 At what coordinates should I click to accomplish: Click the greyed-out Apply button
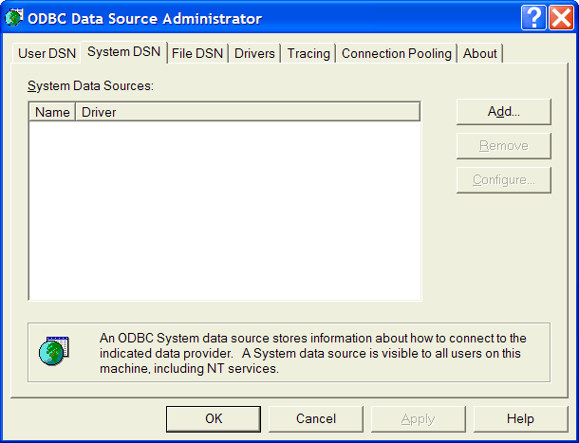[x=418, y=419]
